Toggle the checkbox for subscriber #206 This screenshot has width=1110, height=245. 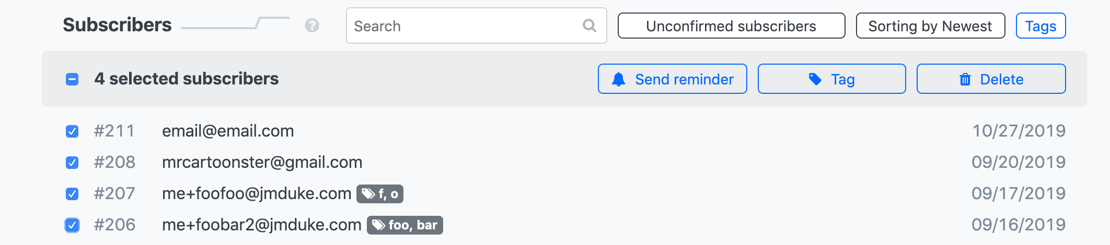coord(72,225)
